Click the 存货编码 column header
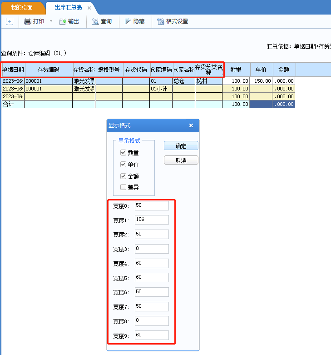The width and height of the screenshot is (331, 355). (x=49, y=70)
